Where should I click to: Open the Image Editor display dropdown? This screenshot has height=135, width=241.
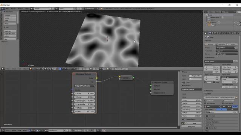pos(226,48)
